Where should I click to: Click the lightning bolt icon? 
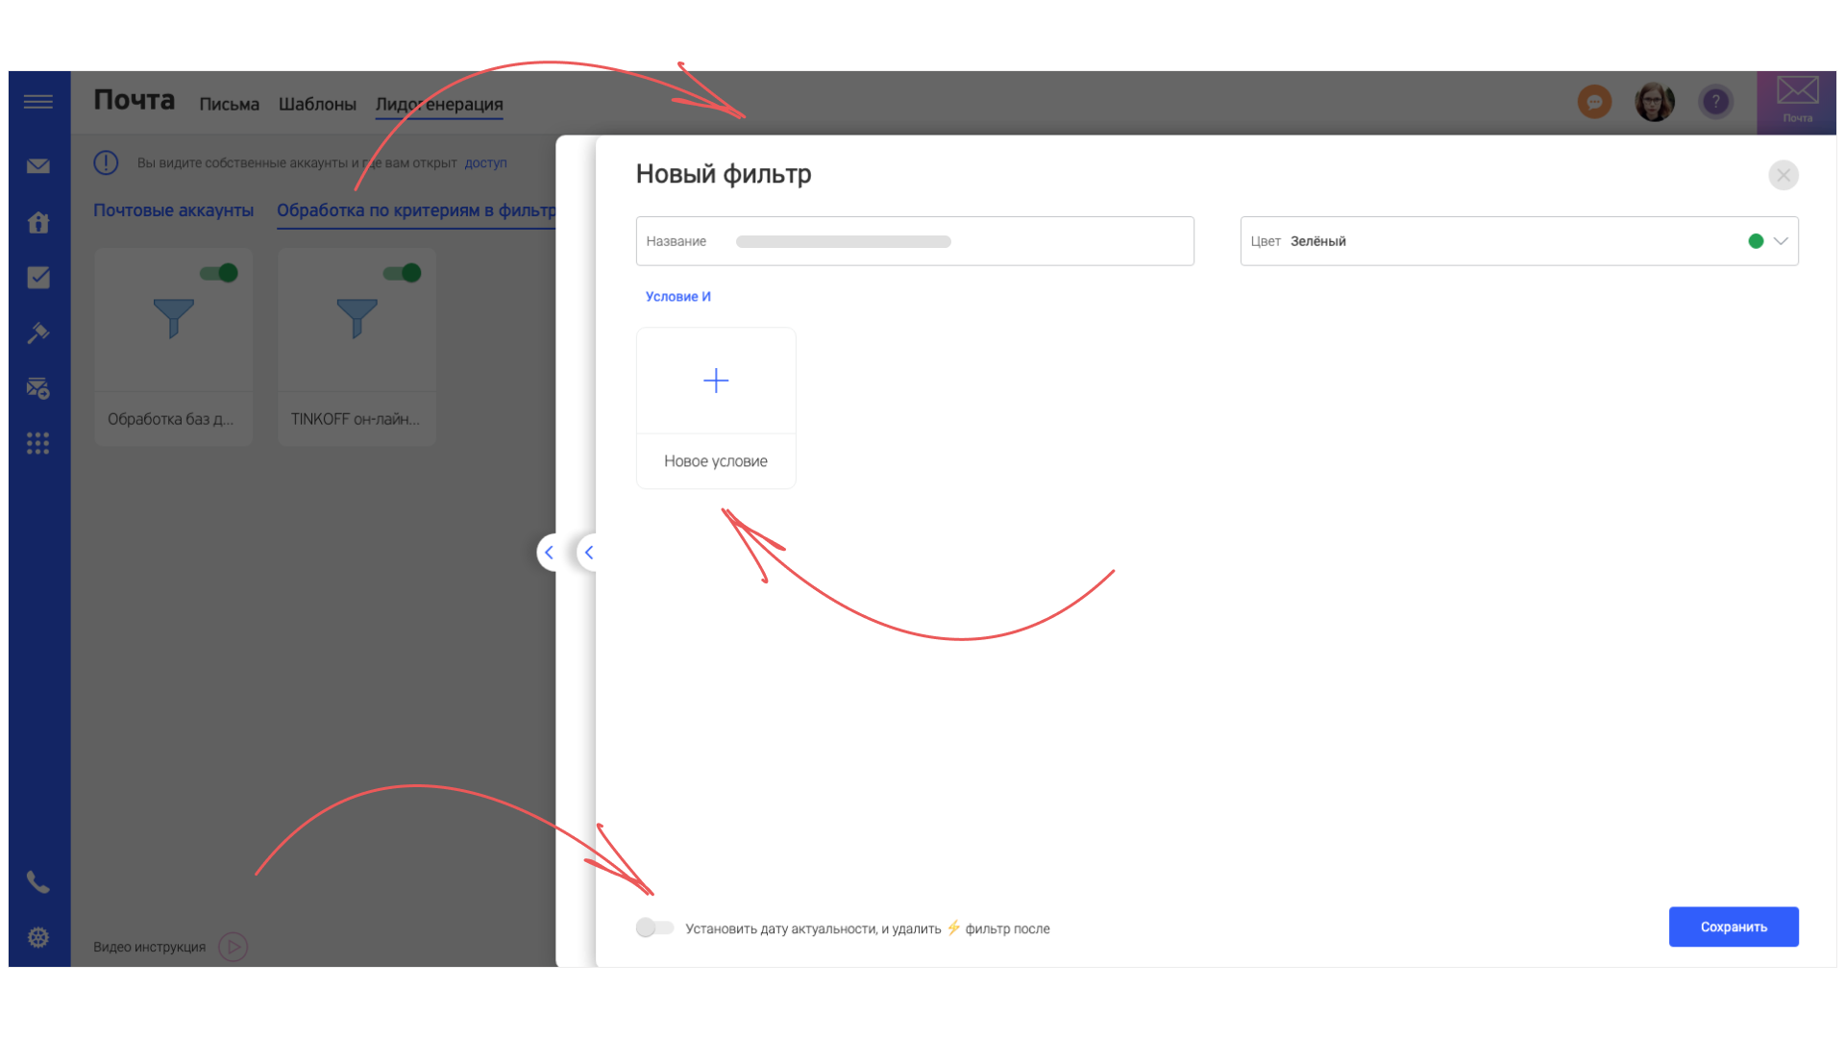pos(953,927)
